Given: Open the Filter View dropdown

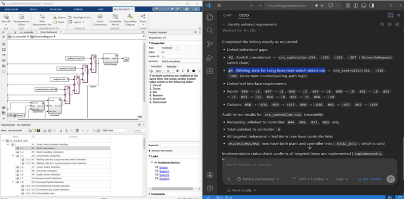Looking at the screenshot, I should (x=115, y=130).
